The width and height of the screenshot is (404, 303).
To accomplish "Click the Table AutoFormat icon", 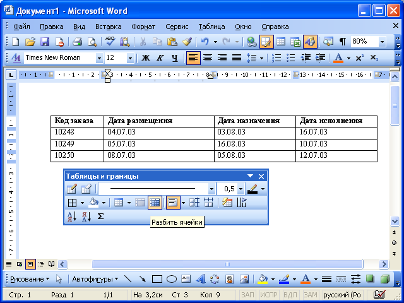I will click(227, 203).
